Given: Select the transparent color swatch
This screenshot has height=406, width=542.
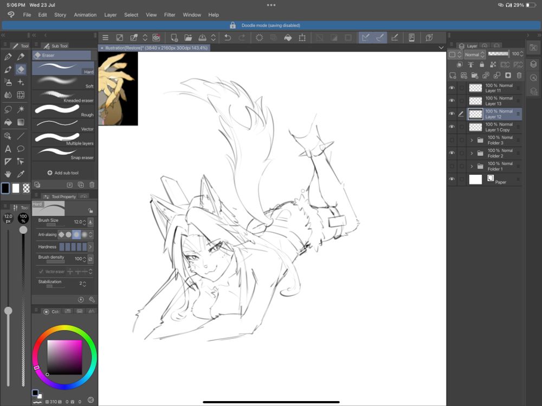Looking at the screenshot, I should click(26, 188).
